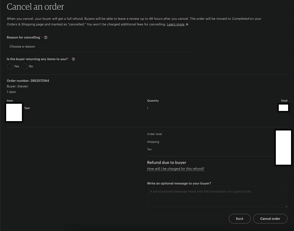Click the Reason for cancelling label

point(23,37)
